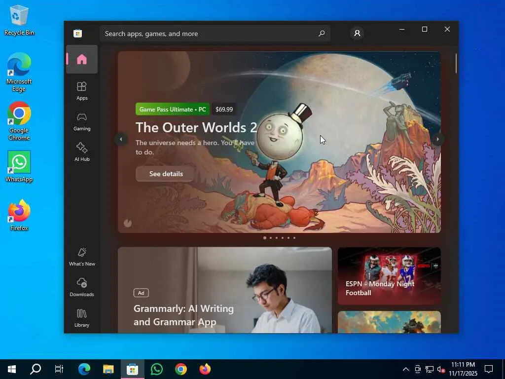Show What's New in the sidebar
The width and height of the screenshot is (505, 379).
[82, 257]
